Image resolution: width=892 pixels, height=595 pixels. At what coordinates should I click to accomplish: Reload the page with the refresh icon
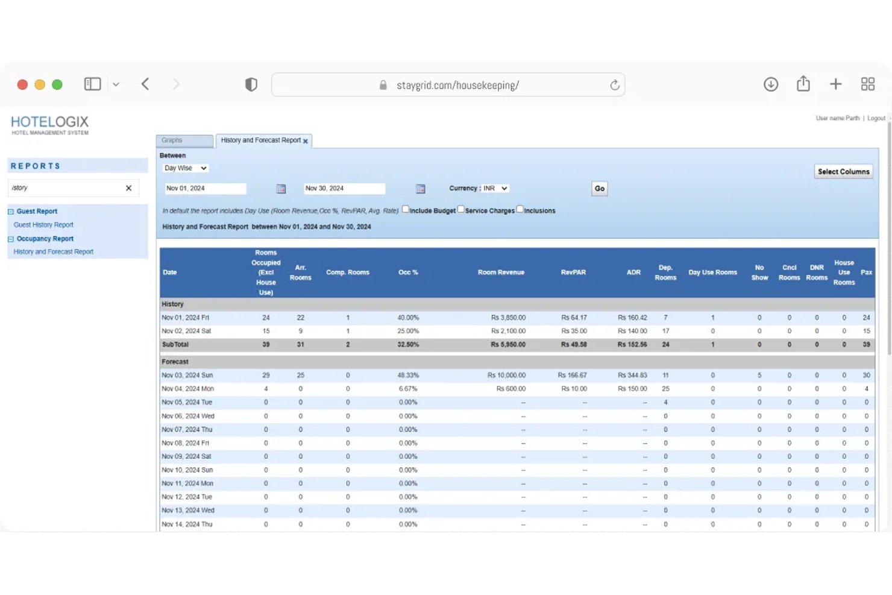pyautogui.click(x=615, y=85)
